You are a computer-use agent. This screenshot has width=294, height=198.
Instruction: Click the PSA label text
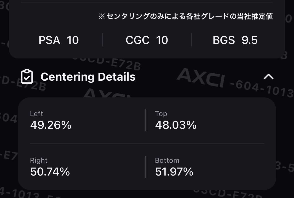[x=49, y=40]
